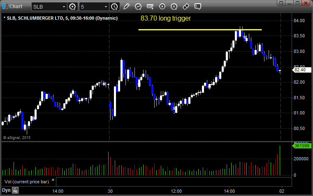313x196 pixels.
Task: Click the 200000 volume axis label
Action: click(301, 159)
